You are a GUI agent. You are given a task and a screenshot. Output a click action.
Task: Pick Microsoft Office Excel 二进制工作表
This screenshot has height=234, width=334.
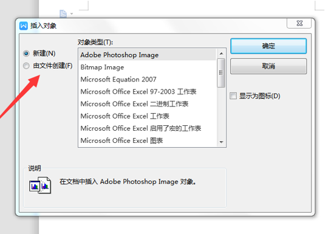tap(148, 104)
